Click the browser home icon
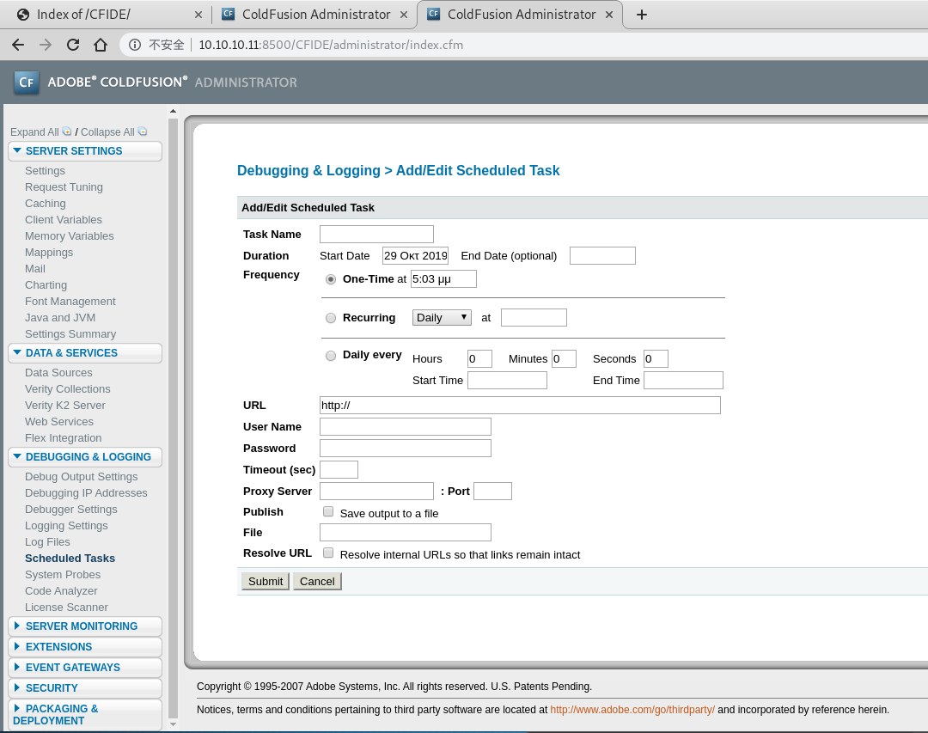 coord(101,45)
